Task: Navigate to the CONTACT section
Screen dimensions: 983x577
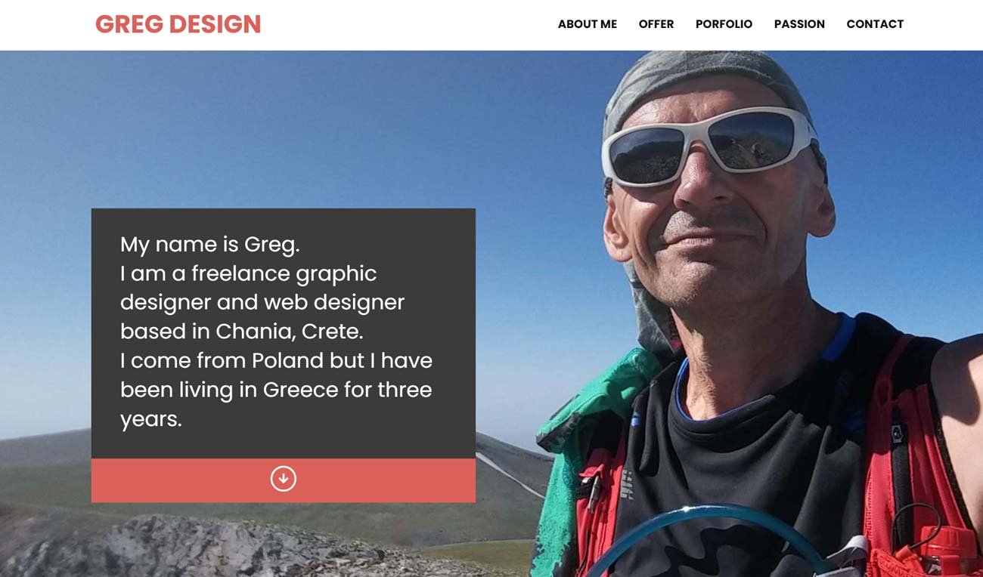Action: tap(875, 24)
